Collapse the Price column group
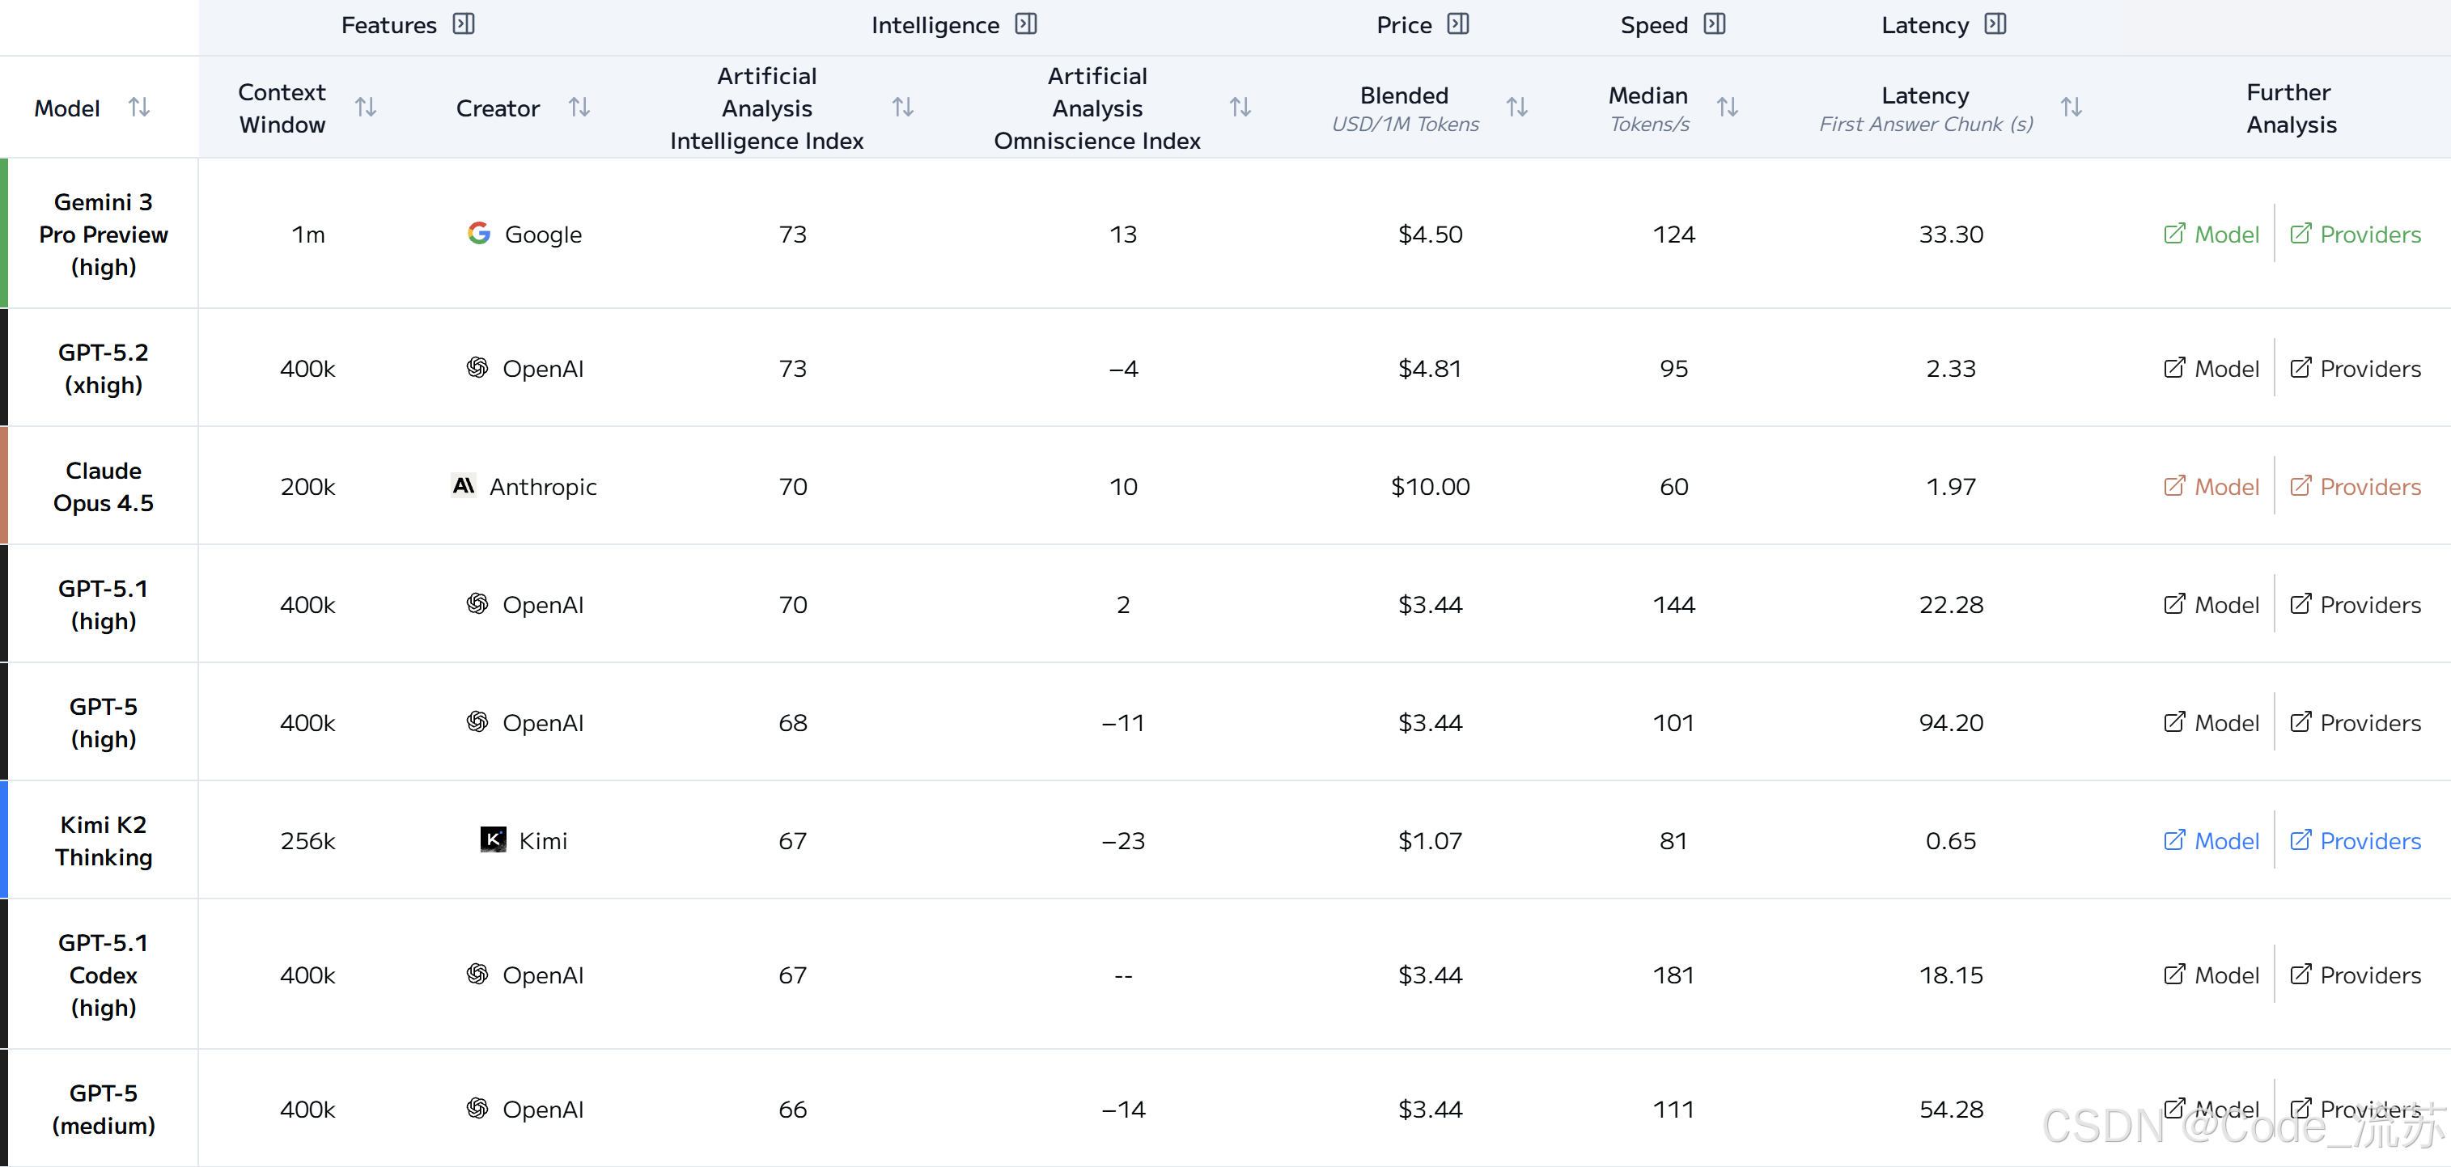Image resolution: width=2451 pixels, height=1167 pixels. [1457, 23]
